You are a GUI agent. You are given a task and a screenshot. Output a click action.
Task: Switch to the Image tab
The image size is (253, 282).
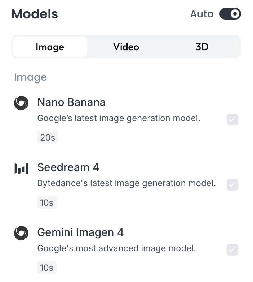50,47
